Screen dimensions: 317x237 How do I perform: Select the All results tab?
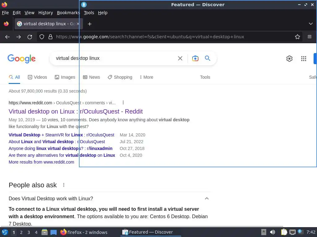pyautogui.click(x=14, y=77)
